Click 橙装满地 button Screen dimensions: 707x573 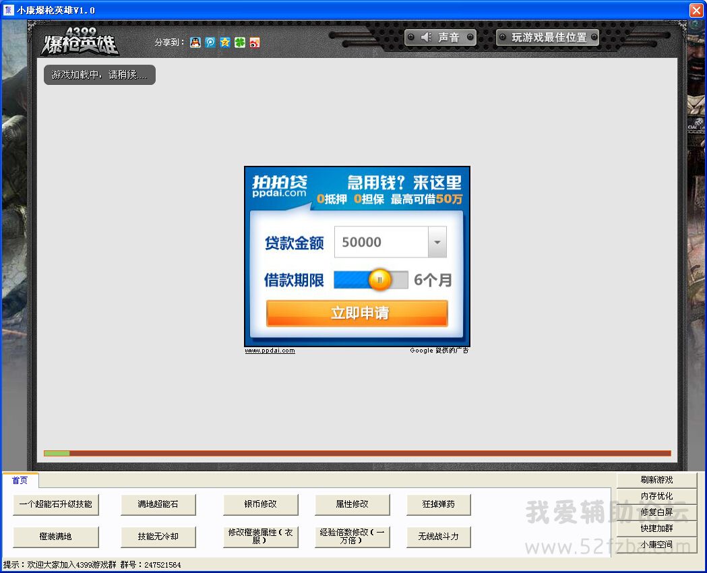click(56, 537)
